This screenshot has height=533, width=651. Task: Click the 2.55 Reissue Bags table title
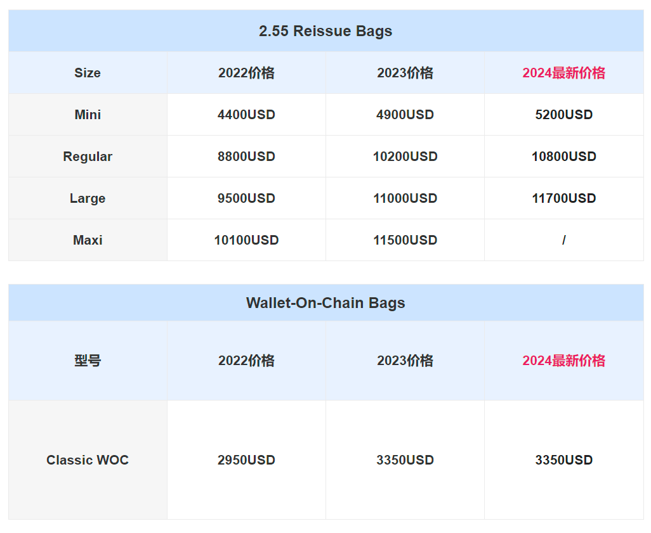click(325, 31)
